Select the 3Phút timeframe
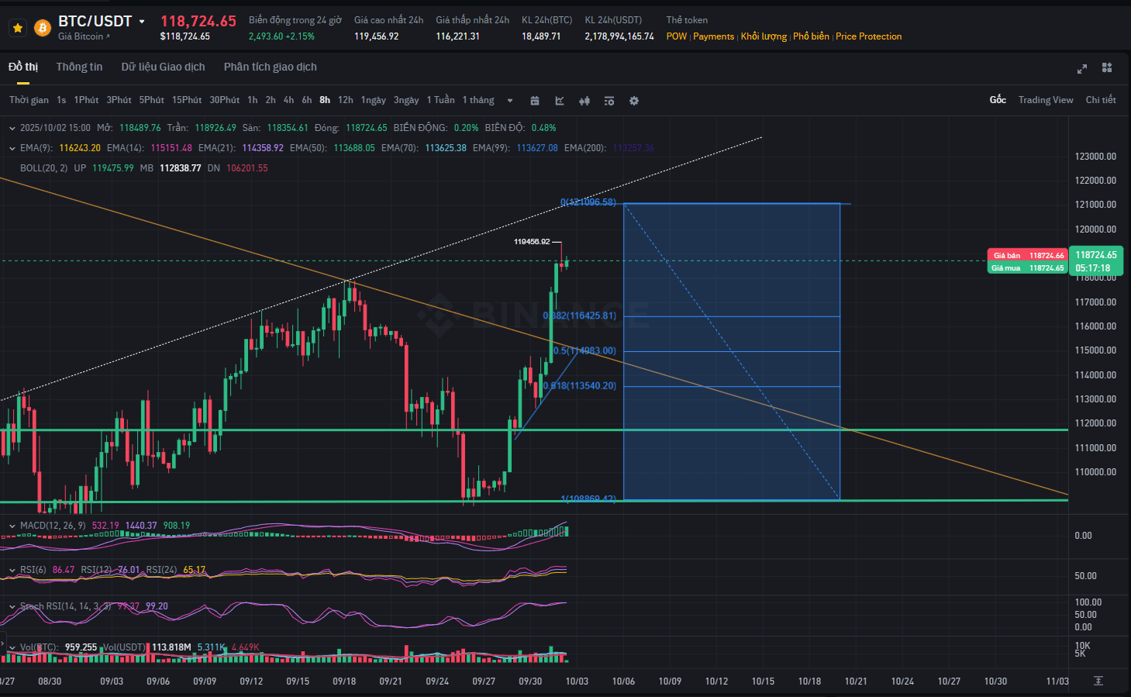The height and width of the screenshot is (697, 1131). point(119,100)
